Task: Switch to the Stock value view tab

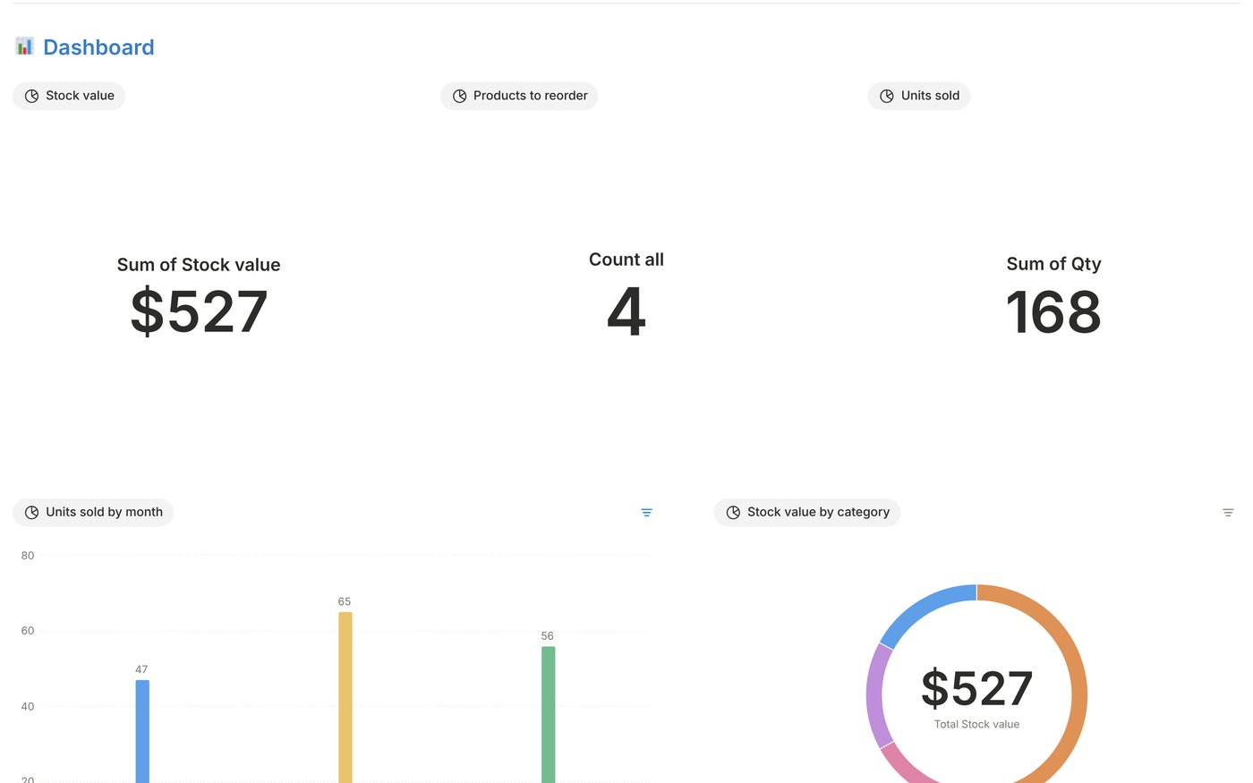Action: point(69,96)
